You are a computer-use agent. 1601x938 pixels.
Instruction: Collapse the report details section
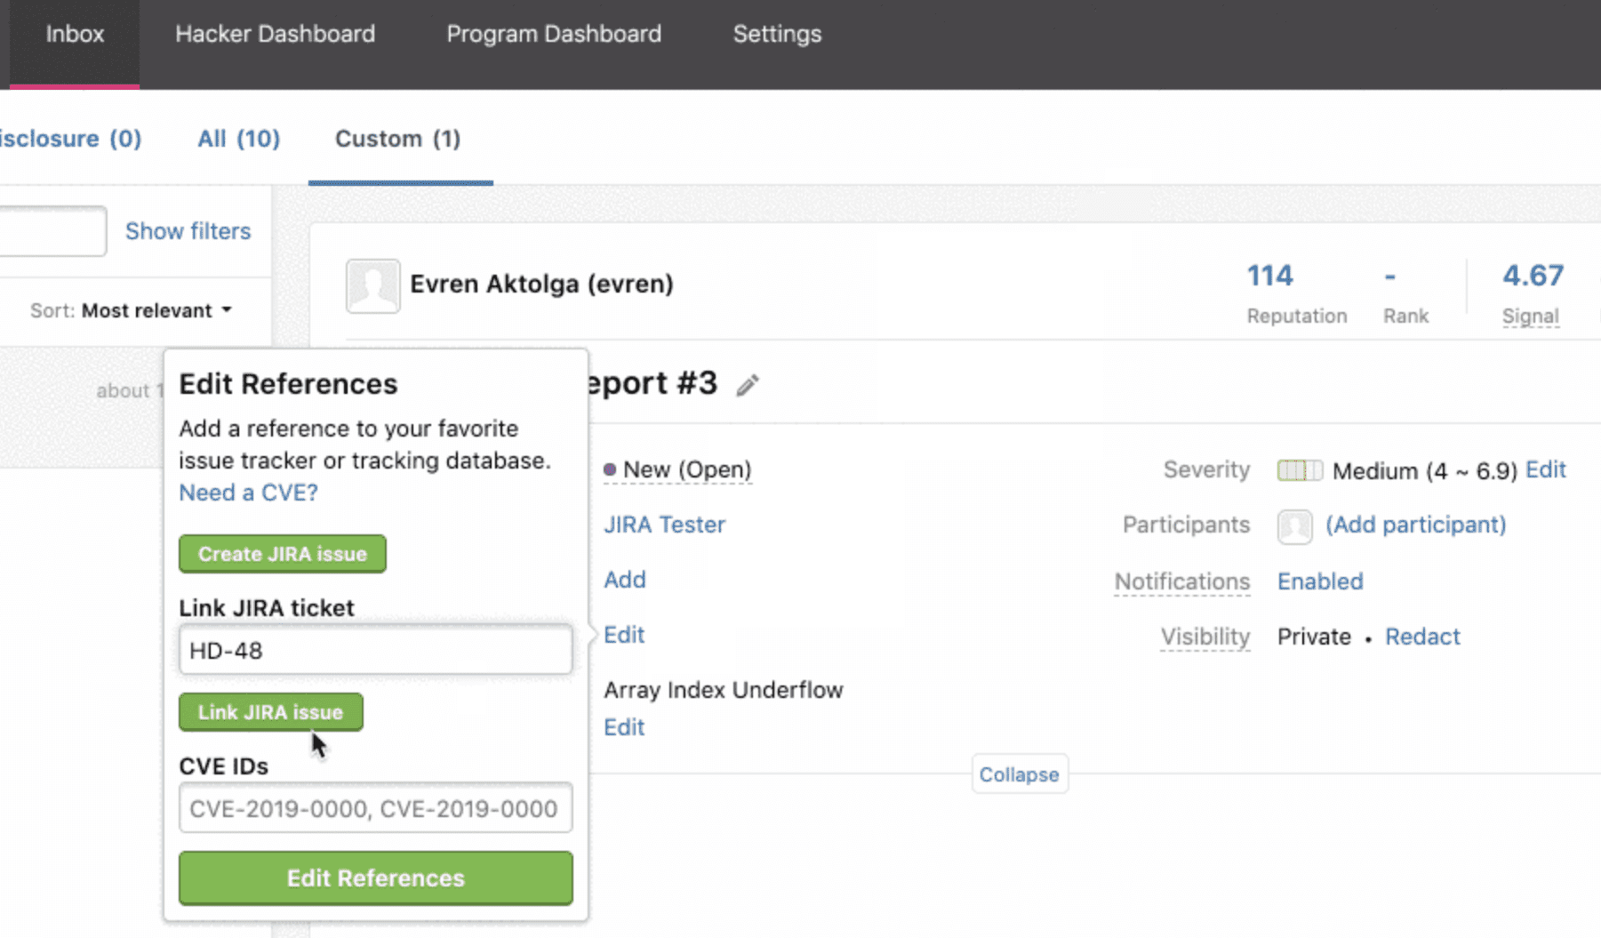pyautogui.click(x=1019, y=774)
